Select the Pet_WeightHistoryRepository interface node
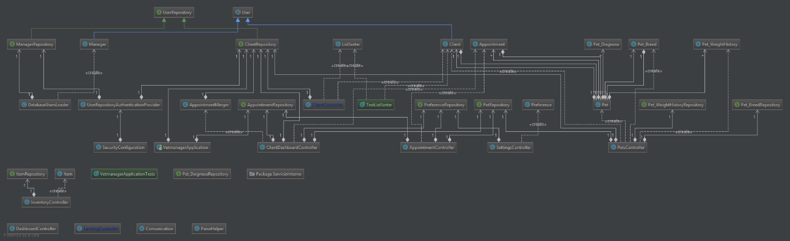Viewport: 790px width, 241px height. pos(672,105)
